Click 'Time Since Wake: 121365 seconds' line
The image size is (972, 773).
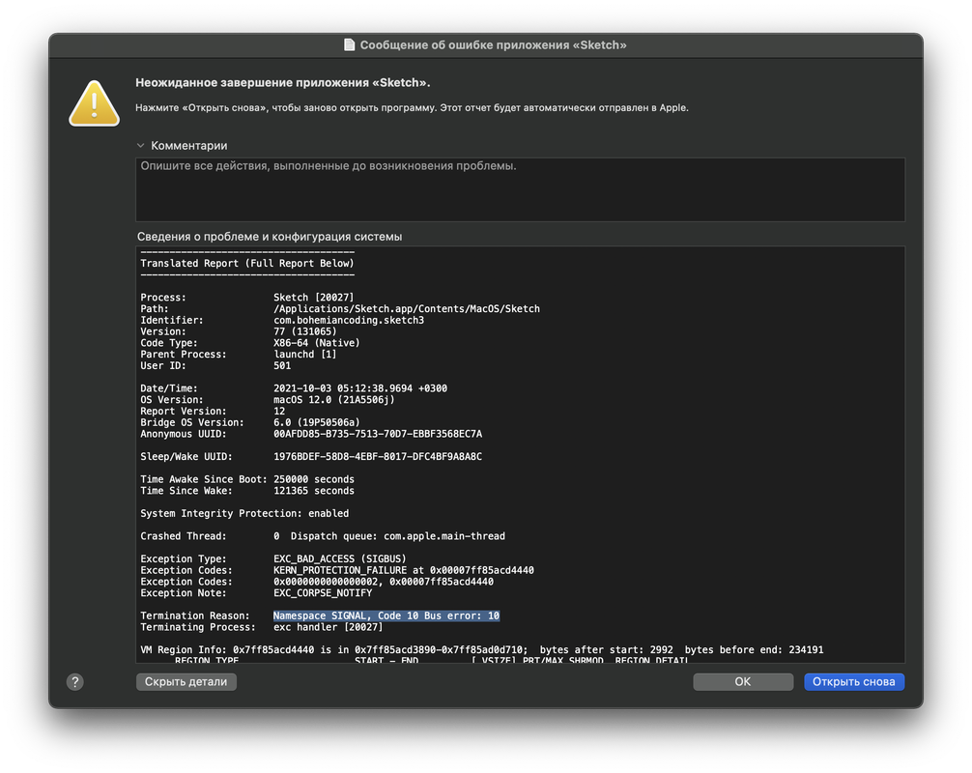(247, 491)
